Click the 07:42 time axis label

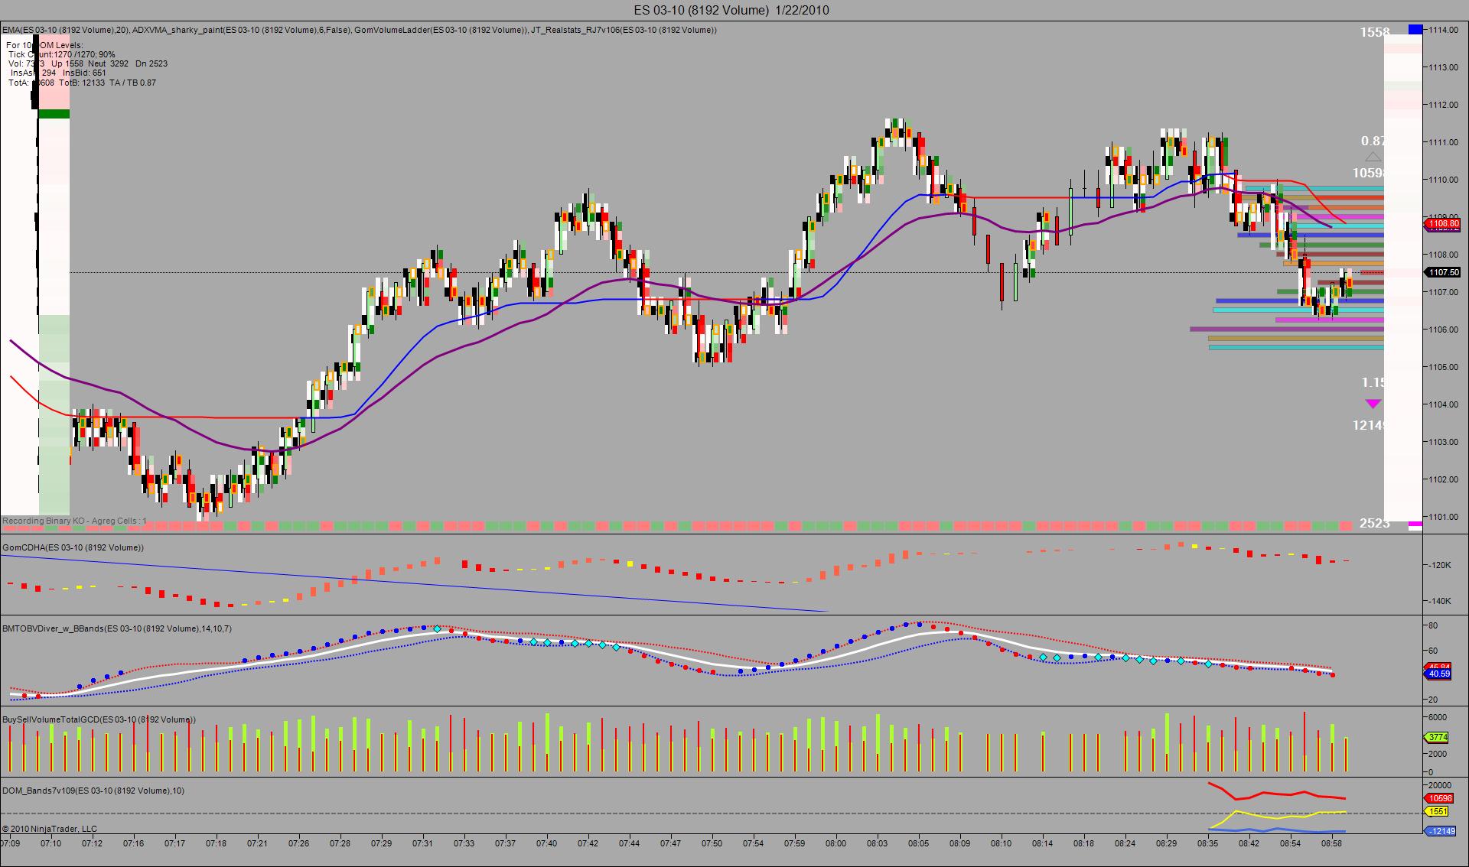click(x=588, y=843)
